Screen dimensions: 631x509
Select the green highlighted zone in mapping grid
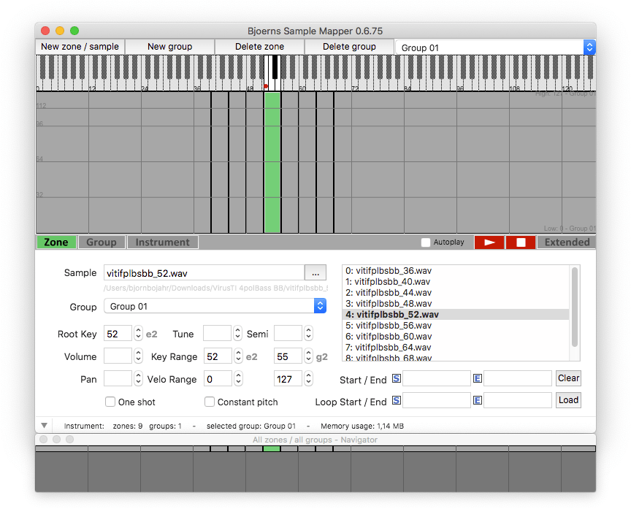[272, 163]
